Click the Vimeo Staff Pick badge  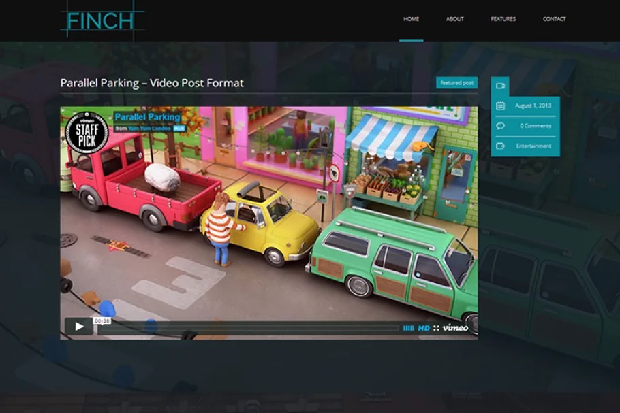(87, 132)
